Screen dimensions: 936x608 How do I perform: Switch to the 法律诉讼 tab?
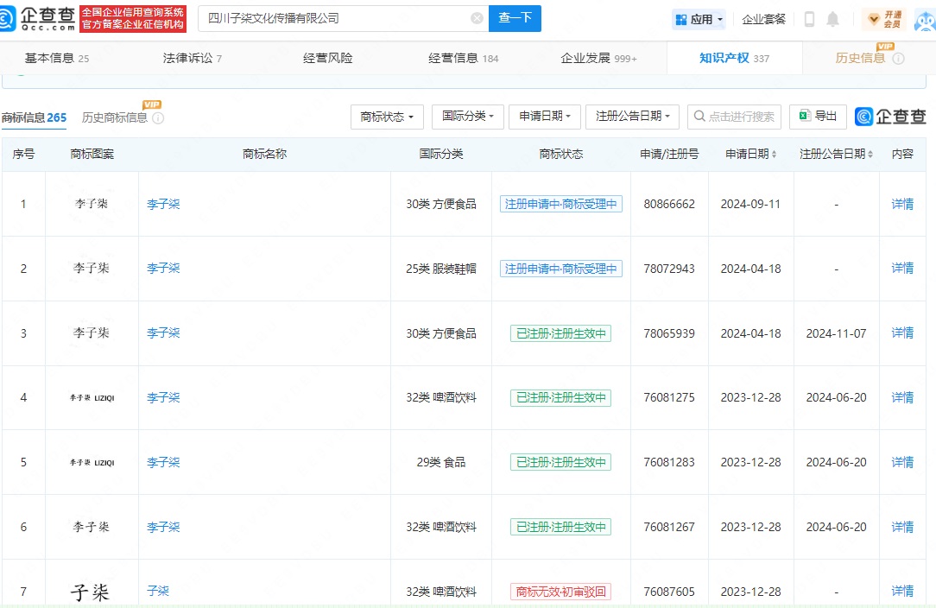pos(192,58)
